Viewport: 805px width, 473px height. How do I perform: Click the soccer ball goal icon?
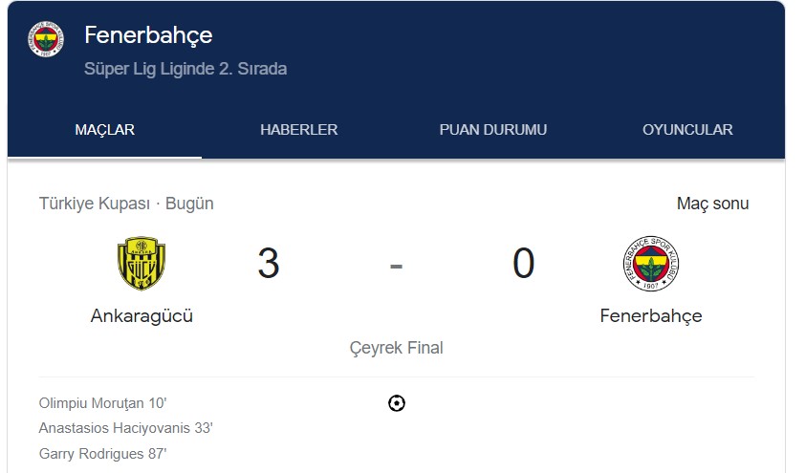pos(397,403)
